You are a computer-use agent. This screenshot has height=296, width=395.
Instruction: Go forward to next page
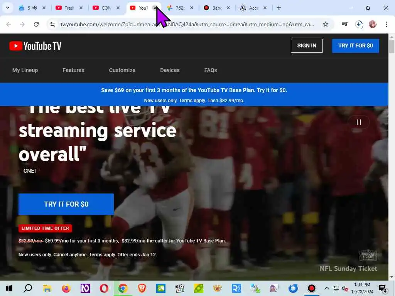pos(22,24)
